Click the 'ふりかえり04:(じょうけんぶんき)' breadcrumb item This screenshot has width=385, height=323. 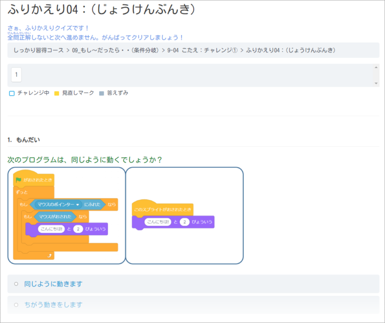[291, 50]
